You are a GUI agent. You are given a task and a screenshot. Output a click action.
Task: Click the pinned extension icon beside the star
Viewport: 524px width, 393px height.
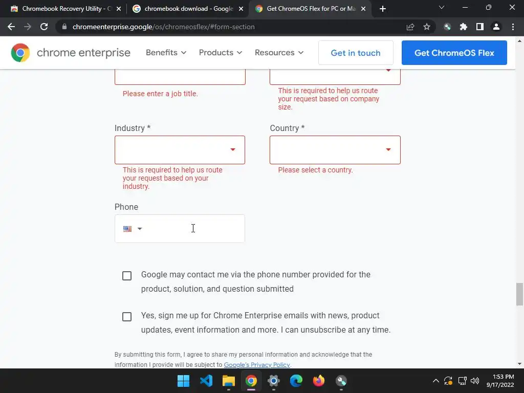[x=447, y=27]
